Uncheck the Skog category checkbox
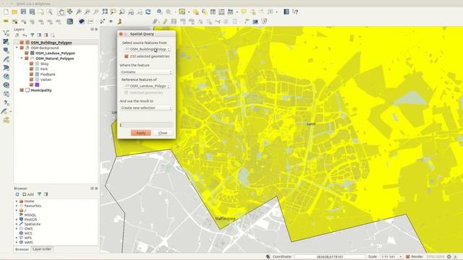463x260 pixels. pyautogui.click(x=32, y=64)
